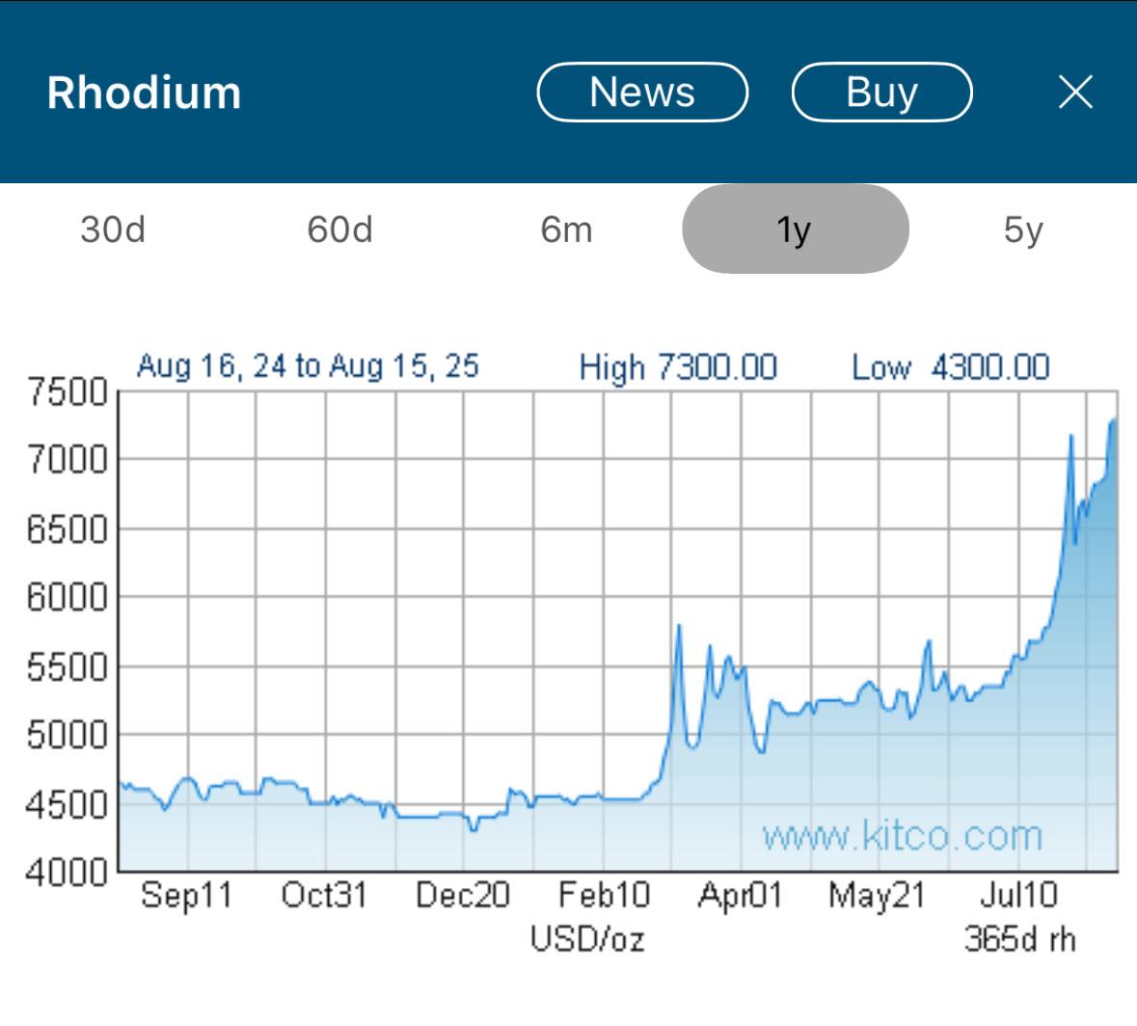Screen dimensions: 1137x1026
Task: Click the 7000 y-axis label
Action: [68, 460]
